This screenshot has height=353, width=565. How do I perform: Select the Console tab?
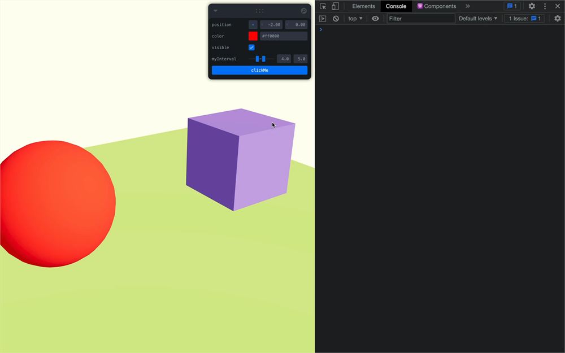point(396,6)
